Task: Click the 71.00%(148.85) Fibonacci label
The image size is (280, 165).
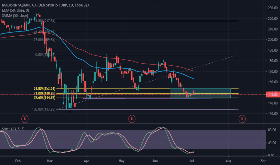Action: coord(44,93)
